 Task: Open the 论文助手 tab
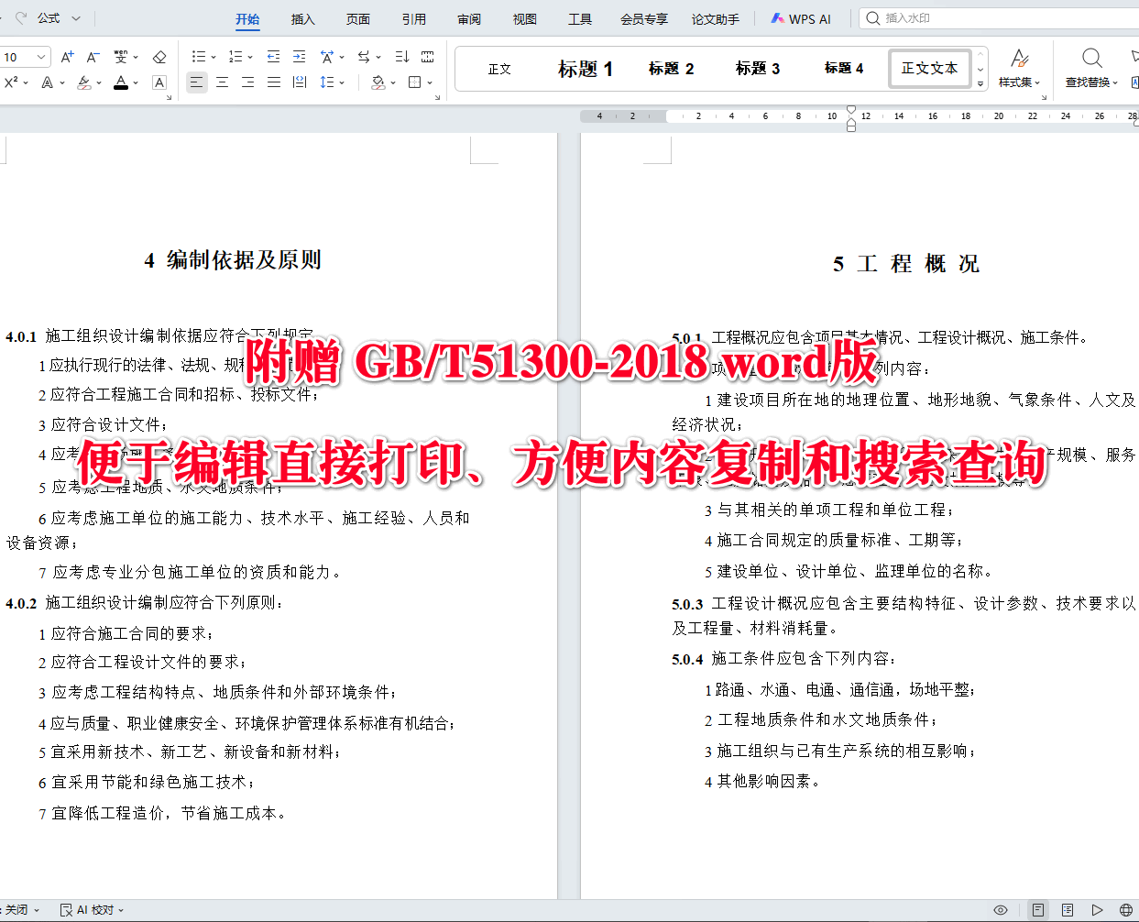(716, 19)
